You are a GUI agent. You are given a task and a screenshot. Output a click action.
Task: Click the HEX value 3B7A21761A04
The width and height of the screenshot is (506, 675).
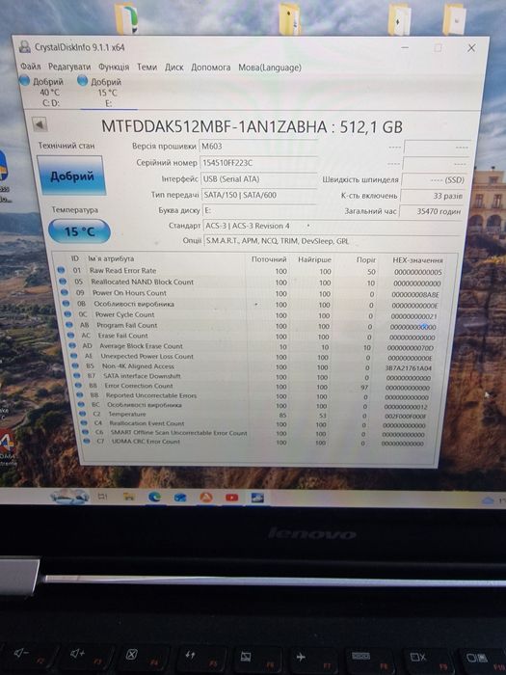pyautogui.click(x=408, y=368)
